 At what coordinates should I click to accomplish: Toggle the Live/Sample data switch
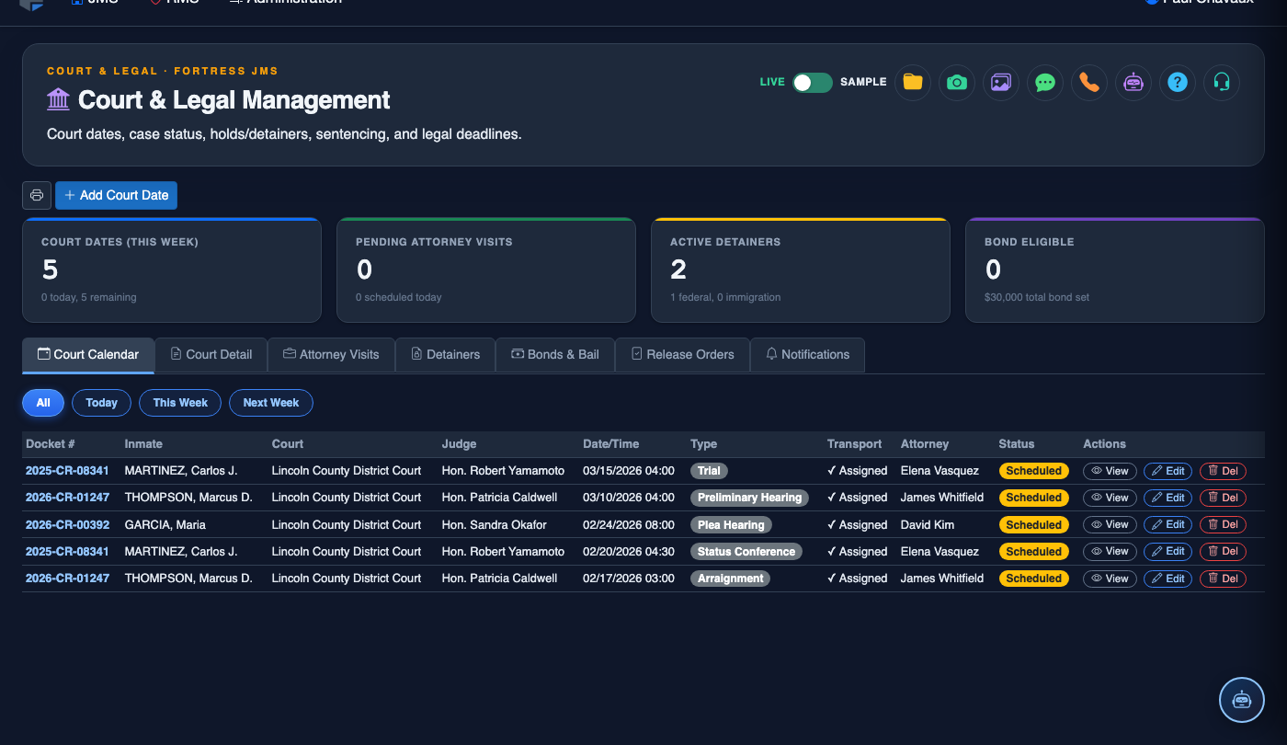pyautogui.click(x=813, y=83)
